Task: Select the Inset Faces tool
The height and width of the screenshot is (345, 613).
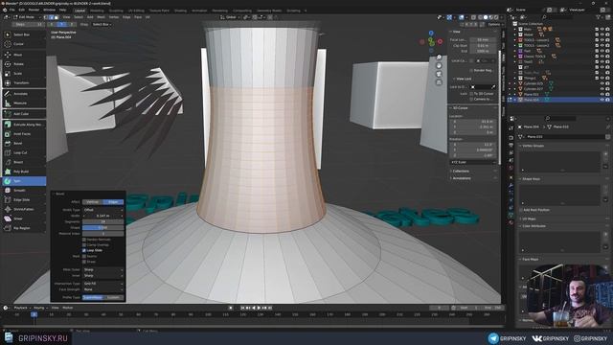Action: point(24,134)
